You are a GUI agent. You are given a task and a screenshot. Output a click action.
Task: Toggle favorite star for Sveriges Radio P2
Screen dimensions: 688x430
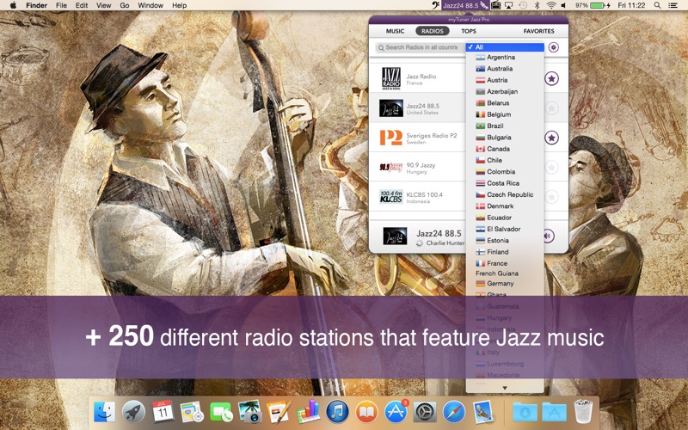click(551, 138)
